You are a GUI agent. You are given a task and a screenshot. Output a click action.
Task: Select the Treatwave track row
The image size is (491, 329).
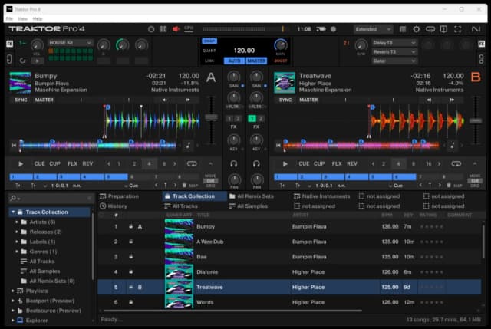(289, 287)
